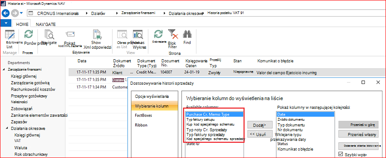
Task: Click the Edit List ribbon icon
Action: (10, 35)
